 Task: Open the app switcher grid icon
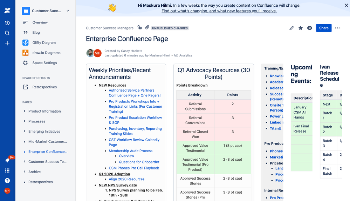point(7,170)
